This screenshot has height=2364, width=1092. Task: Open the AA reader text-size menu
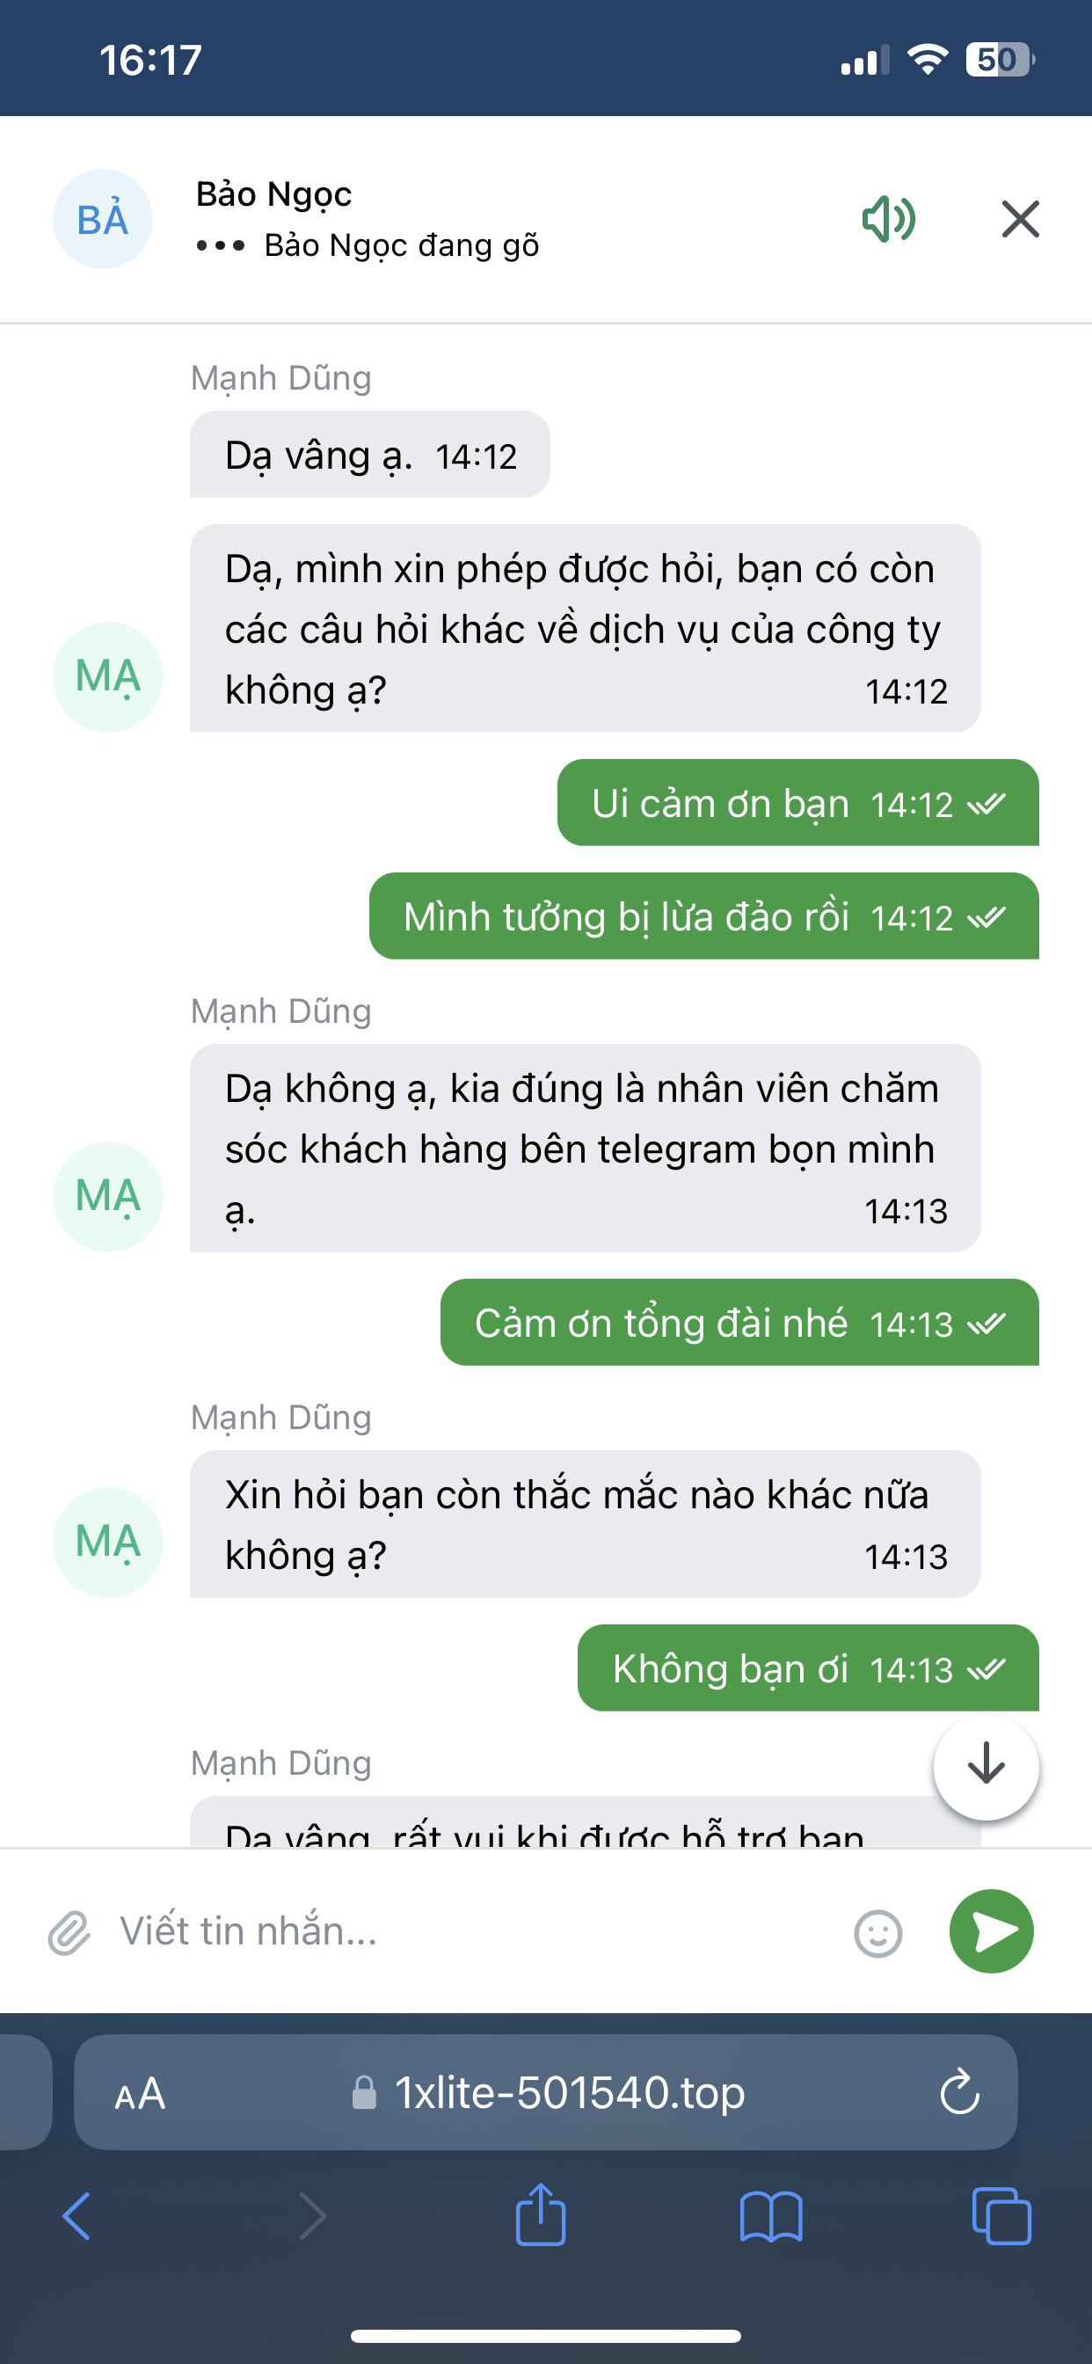[140, 2094]
